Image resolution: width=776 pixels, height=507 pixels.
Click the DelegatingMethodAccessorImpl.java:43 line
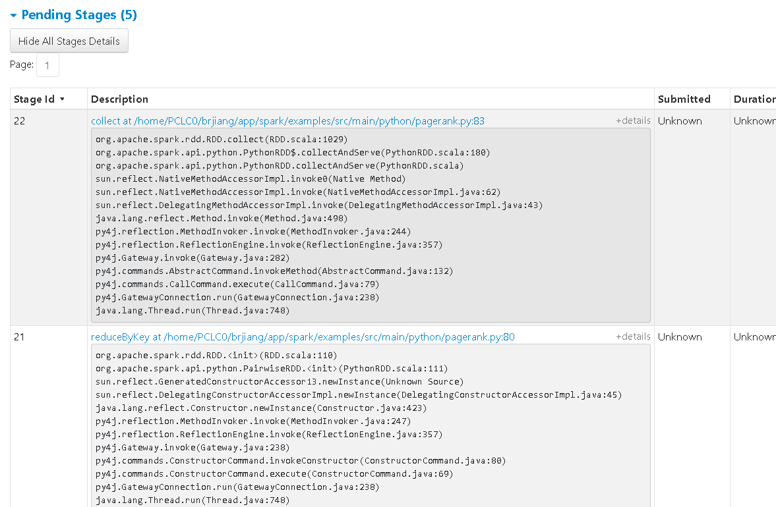[x=319, y=205]
